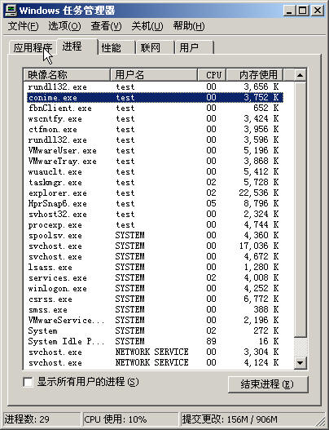Switch to the 联网 tab
The width and height of the screenshot is (329, 430).
tap(156, 47)
